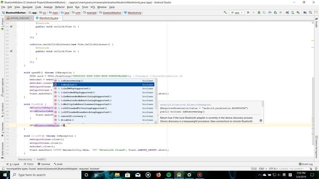Click the Search Everywhere magnifier icon
Screen dimensions: 319x179
tap(311, 12)
